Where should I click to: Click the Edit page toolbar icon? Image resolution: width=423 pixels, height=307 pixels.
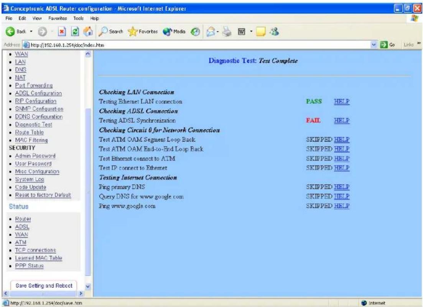[x=241, y=32]
